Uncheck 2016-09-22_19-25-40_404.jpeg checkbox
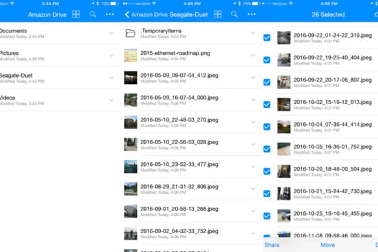 pos(267,60)
